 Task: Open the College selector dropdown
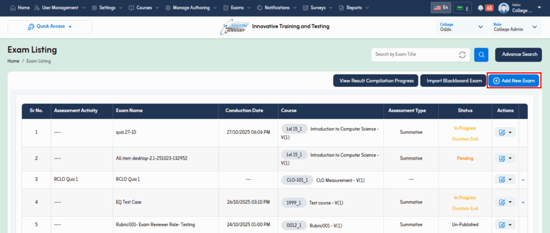tap(461, 27)
